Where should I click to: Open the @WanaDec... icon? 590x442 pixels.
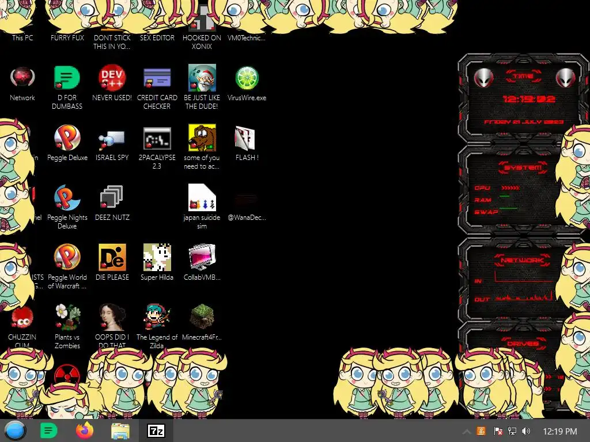pyautogui.click(x=247, y=199)
